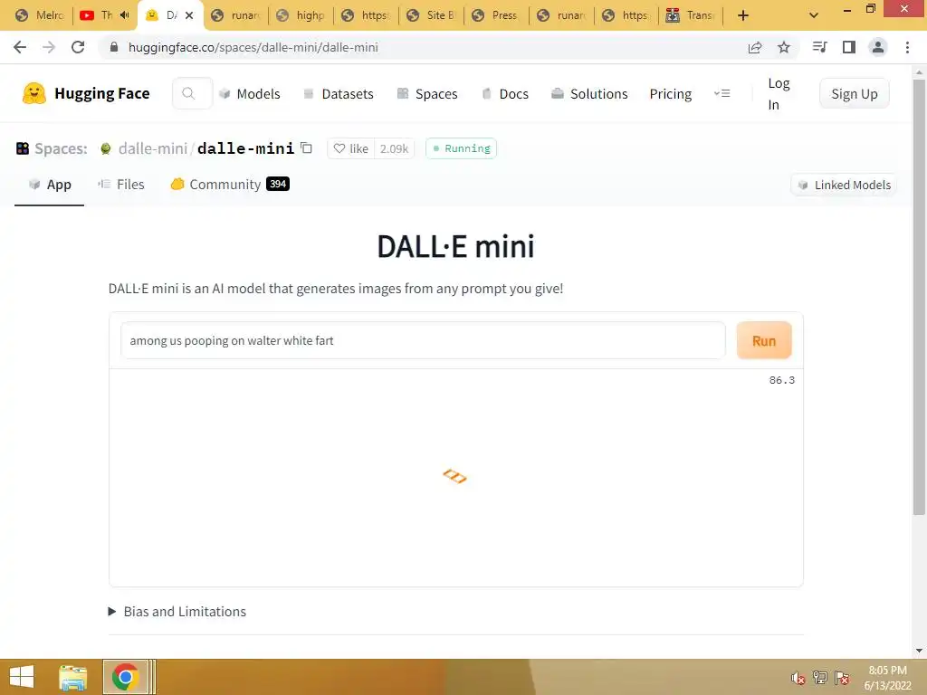
Task: Reload the current page
Action: pos(78,47)
